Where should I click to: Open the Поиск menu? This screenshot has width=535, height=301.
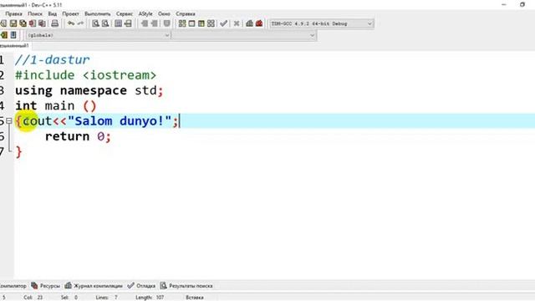click(x=35, y=14)
